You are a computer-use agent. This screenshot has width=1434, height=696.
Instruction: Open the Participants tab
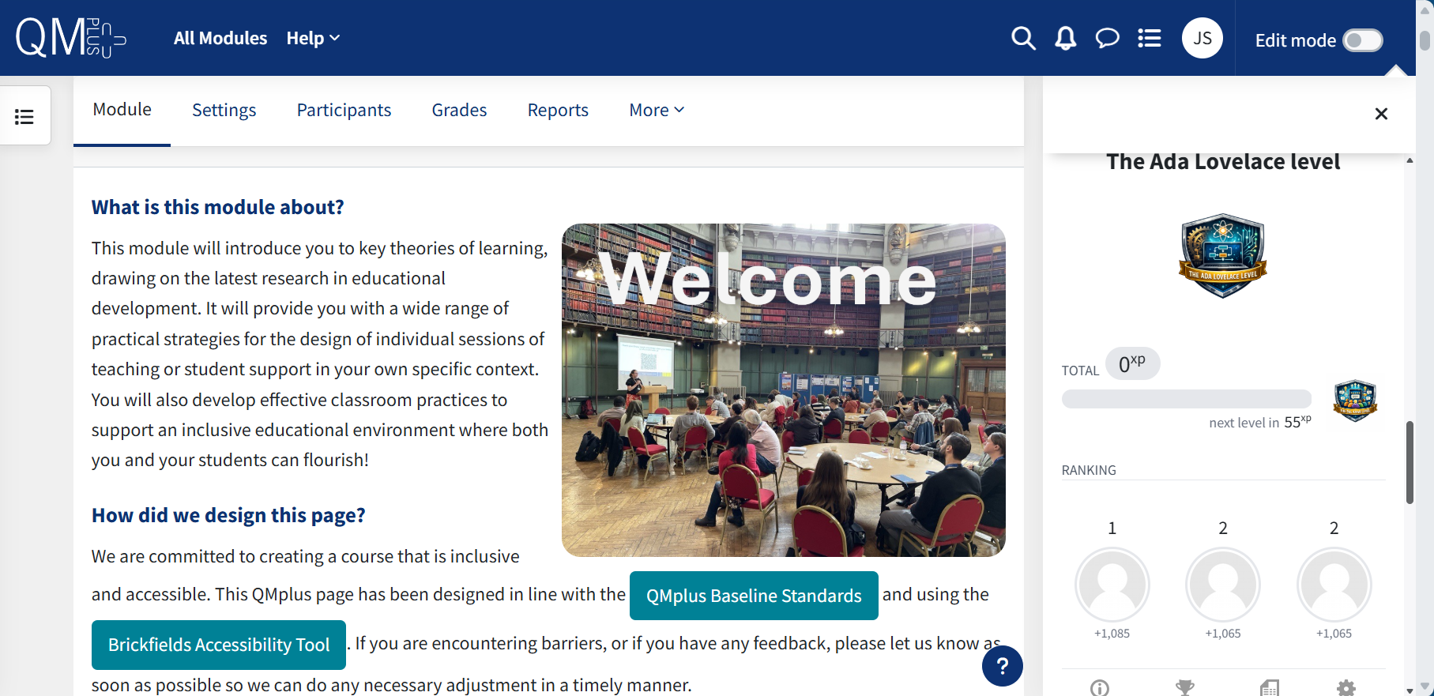click(x=344, y=110)
